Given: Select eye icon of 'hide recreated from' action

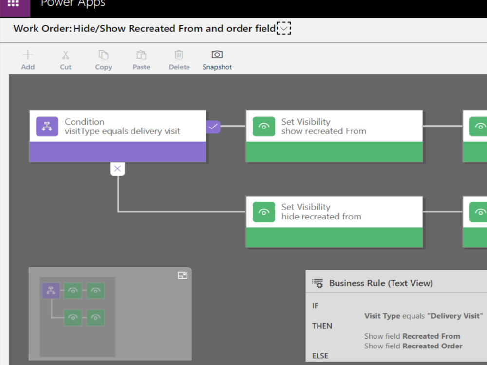Looking at the screenshot, I should pyautogui.click(x=264, y=212).
